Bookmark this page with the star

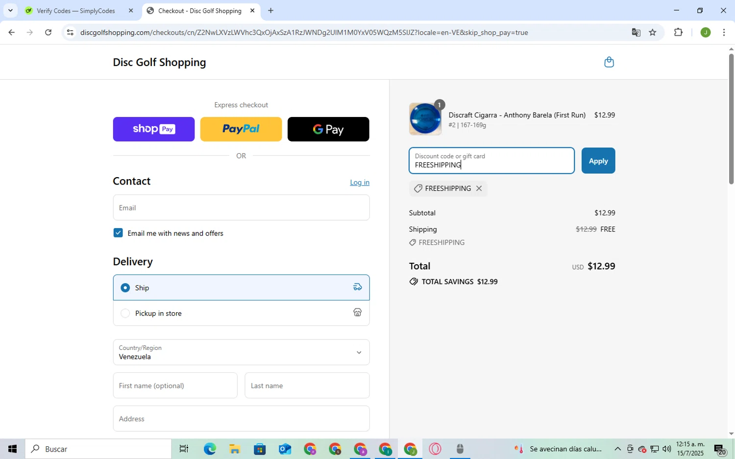653,33
